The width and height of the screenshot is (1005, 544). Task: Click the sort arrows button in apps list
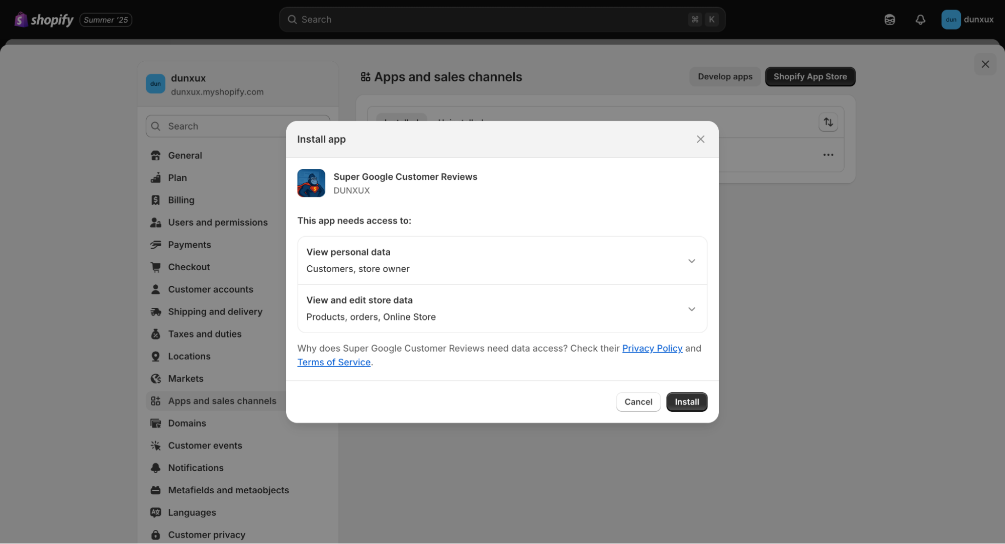pos(828,122)
